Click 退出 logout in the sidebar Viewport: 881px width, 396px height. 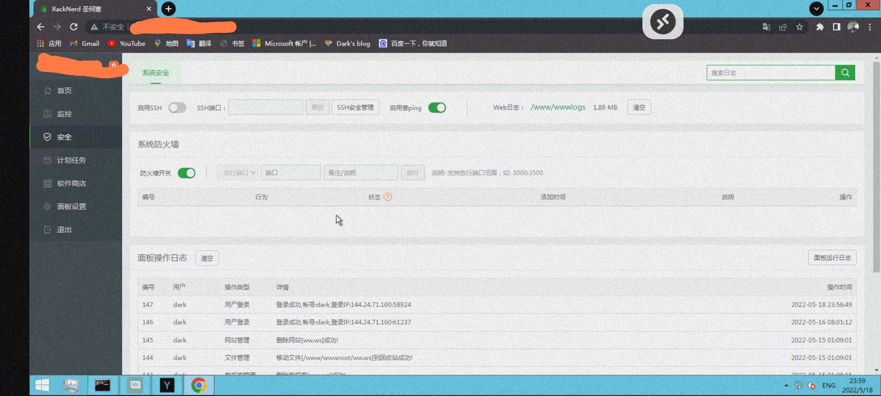point(76,230)
